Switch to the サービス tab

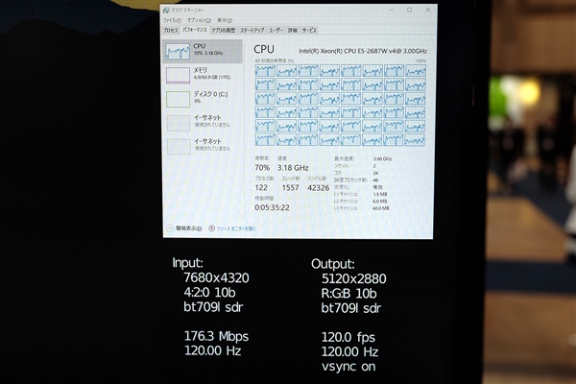click(309, 31)
